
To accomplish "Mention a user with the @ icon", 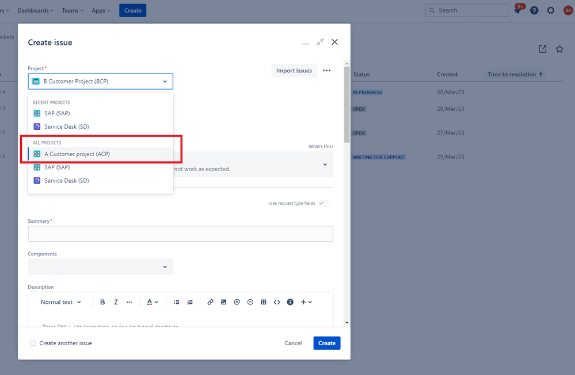I will coord(237,302).
